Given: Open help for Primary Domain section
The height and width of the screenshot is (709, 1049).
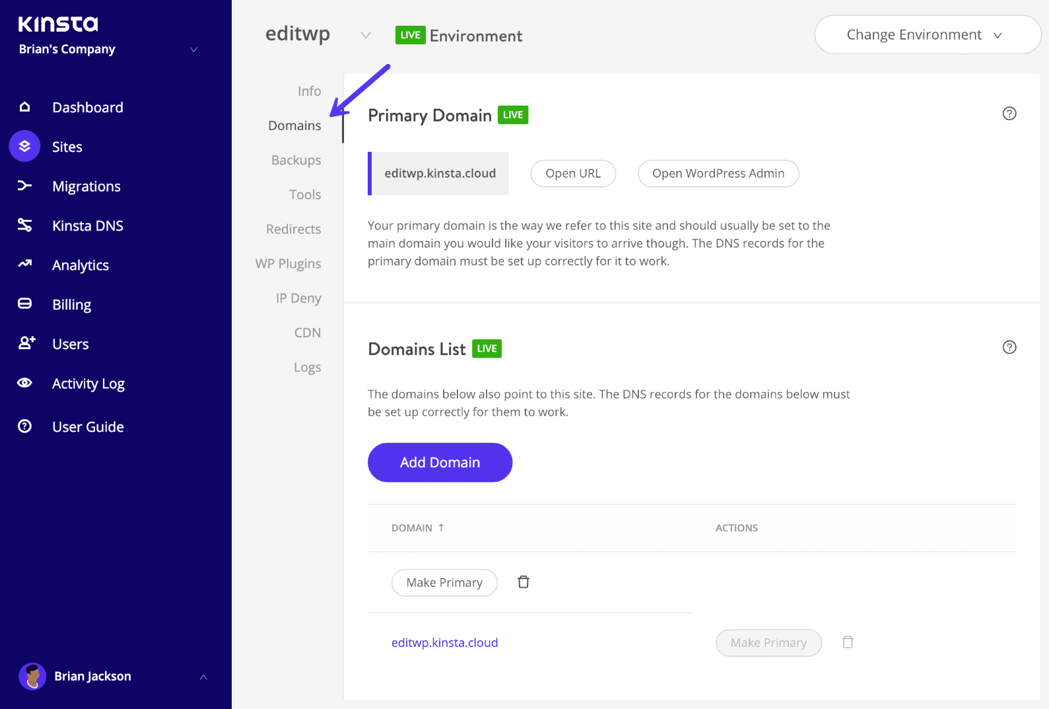Looking at the screenshot, I should (1009, 114).
